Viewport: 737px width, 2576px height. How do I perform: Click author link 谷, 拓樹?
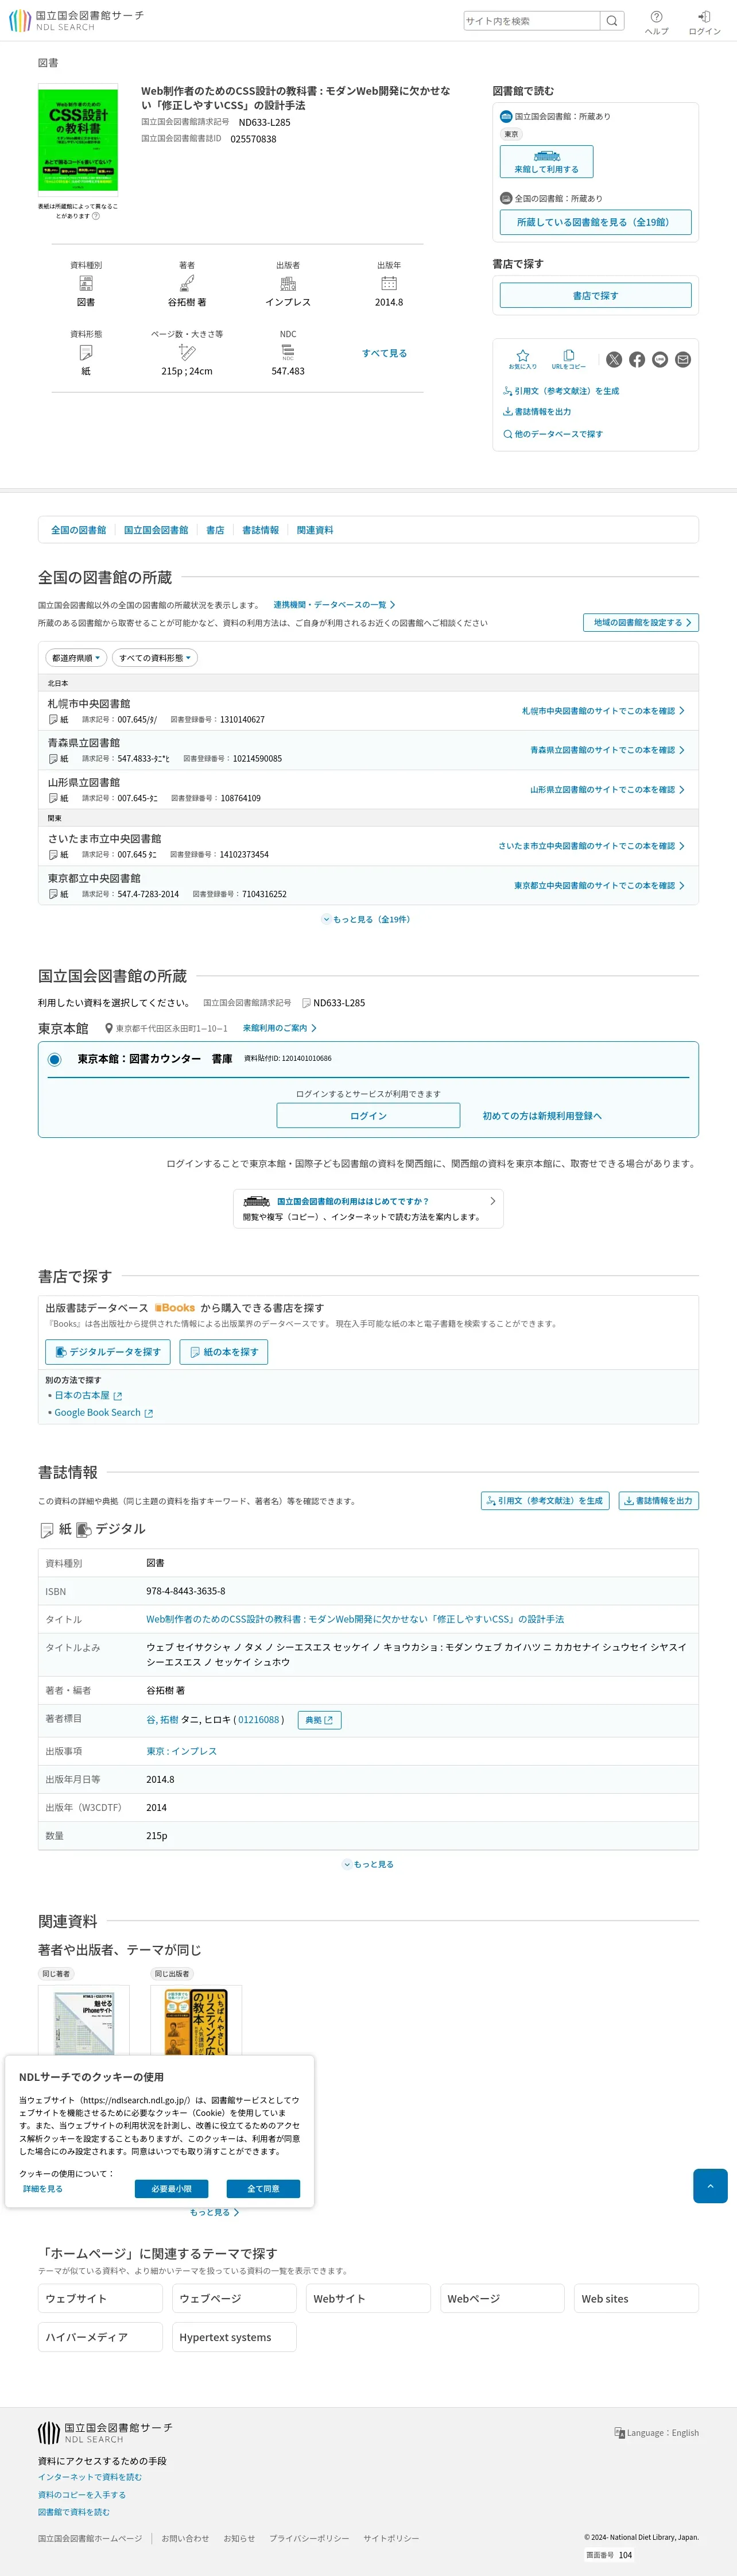[162, 1720]
